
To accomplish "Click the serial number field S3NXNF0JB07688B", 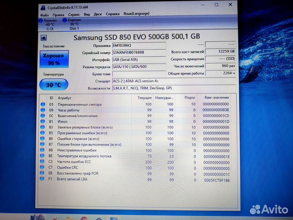I will click(x=139, y=53).
